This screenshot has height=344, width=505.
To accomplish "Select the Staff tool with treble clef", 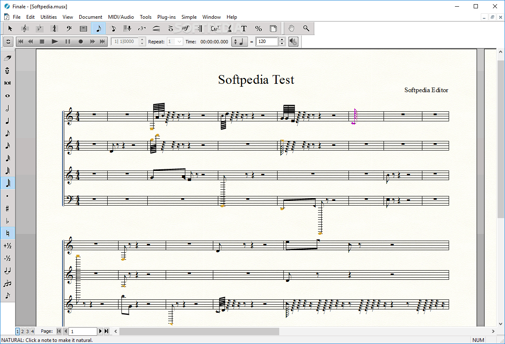I will (x=25, y=28).
